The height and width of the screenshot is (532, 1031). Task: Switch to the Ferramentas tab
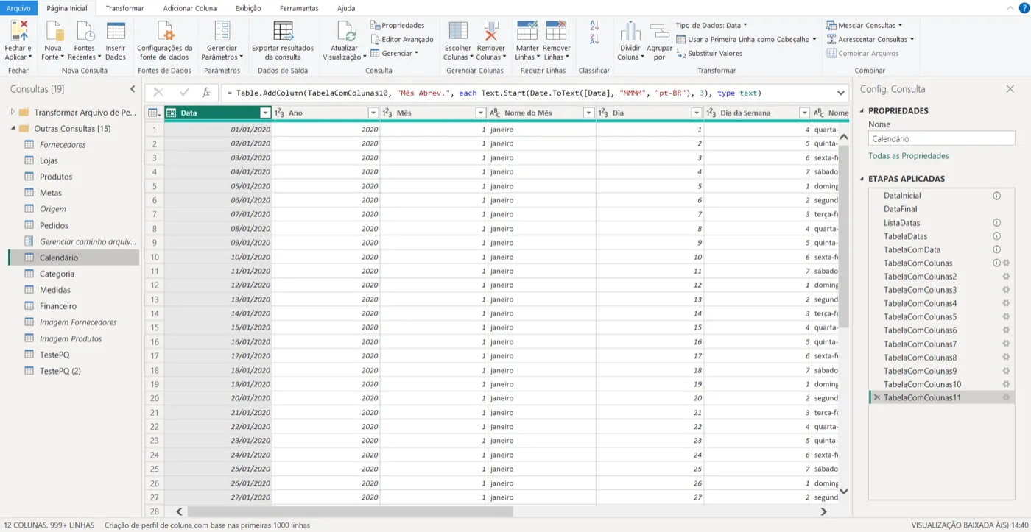pyautogui.click(x=299, y=8)
